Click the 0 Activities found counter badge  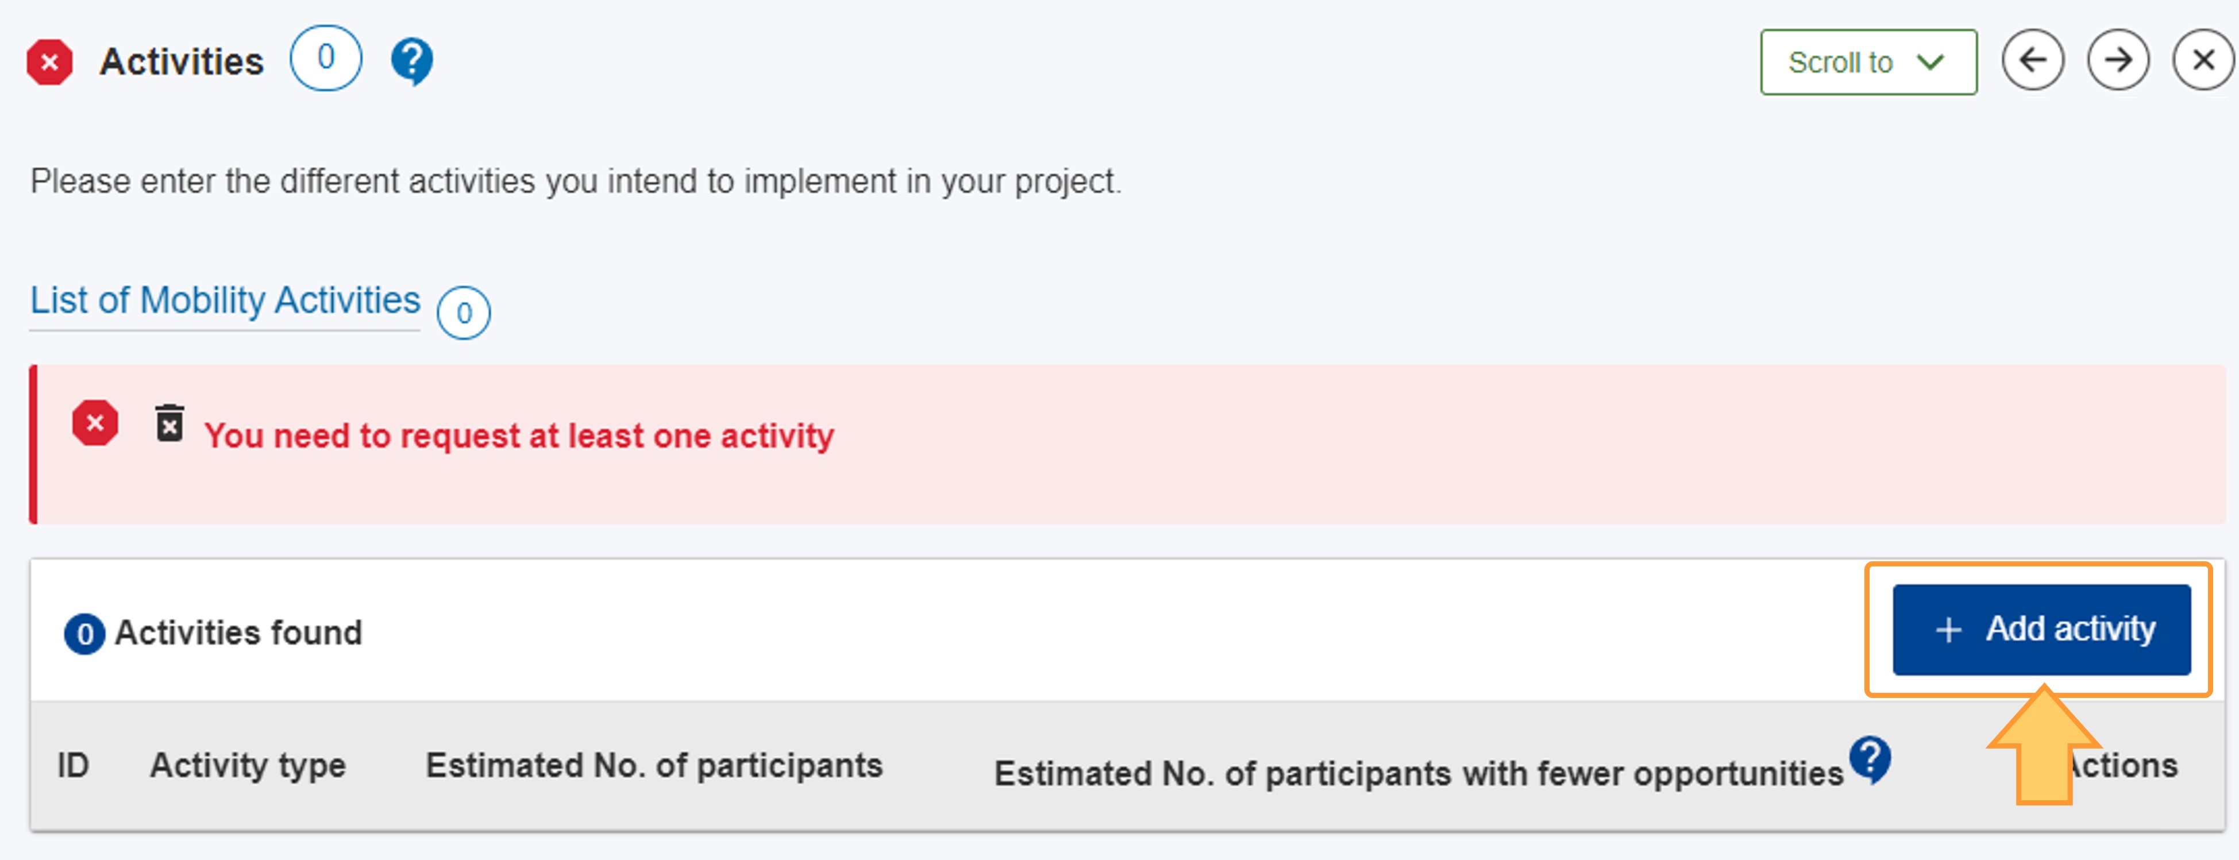[x=84, y=634]
